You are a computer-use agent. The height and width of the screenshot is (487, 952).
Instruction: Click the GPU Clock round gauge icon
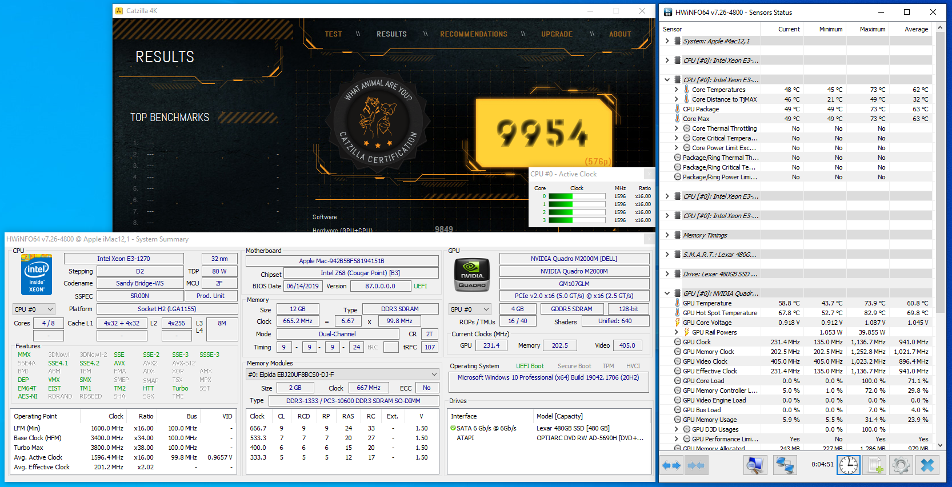[677, 342]
